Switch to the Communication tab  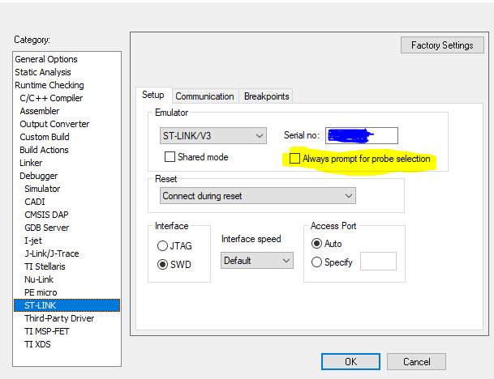click(204, 96)
